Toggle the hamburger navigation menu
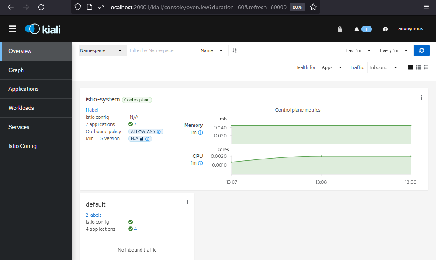 [x=12, y=29]
